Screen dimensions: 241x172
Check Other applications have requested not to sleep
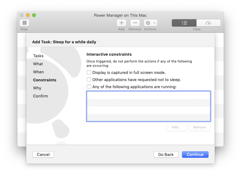point(89,80)
